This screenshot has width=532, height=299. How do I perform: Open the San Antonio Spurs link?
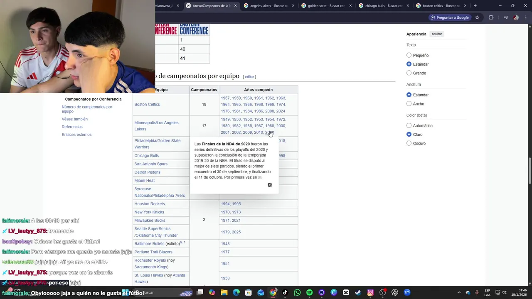tap(151, 164)
